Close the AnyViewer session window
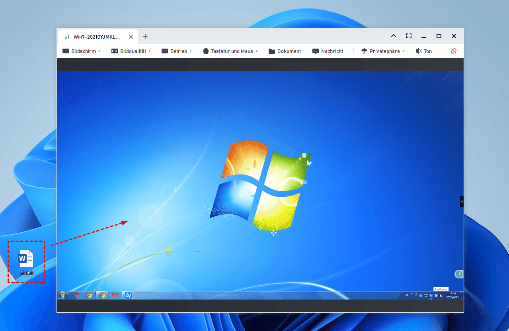Image resolution: width=509 pixels, height=331 pixels. pyautogui.click(x=454, y=36)
